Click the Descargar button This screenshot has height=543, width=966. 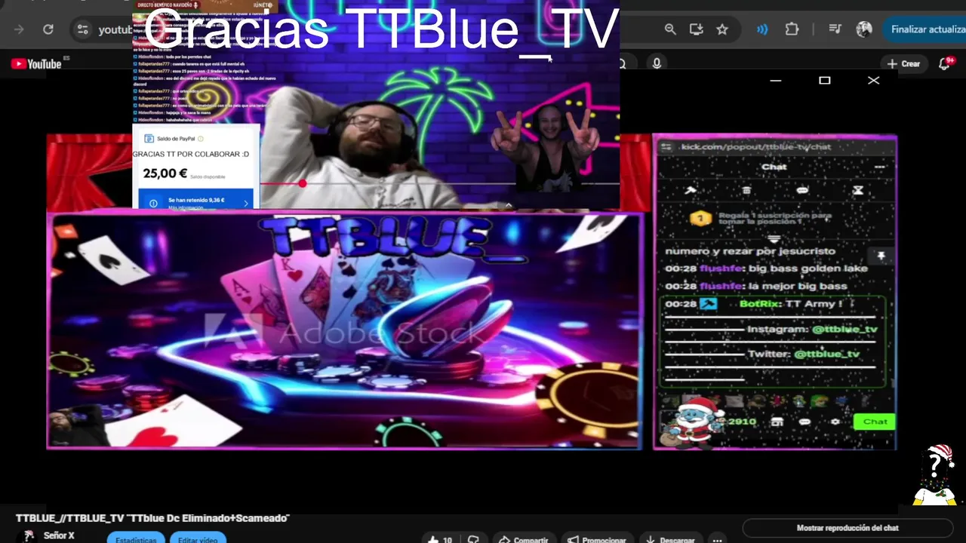pyautogui.click(x=670, y=540)
